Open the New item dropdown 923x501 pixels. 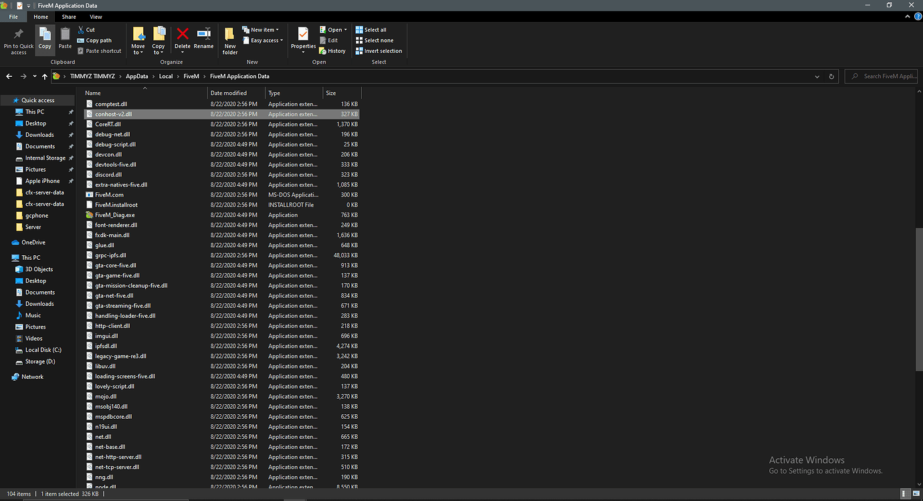[x=260, y=29]
